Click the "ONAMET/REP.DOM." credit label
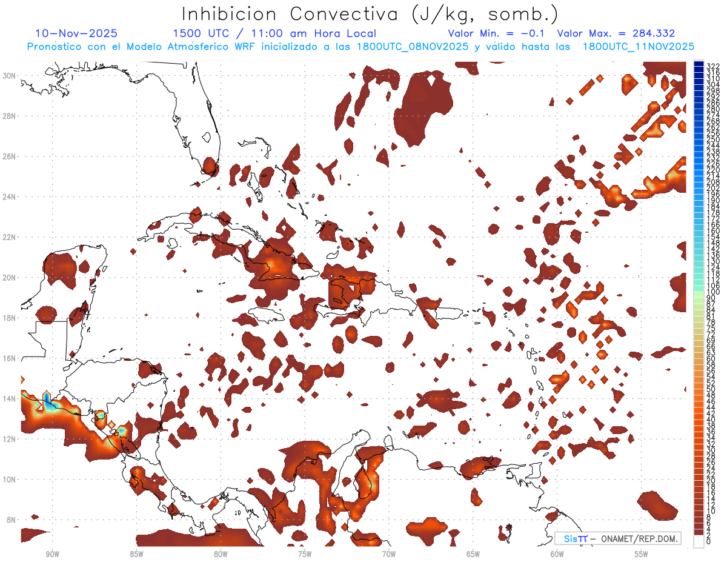The height and width of the screenshot is (562, 727). (639, 538)
